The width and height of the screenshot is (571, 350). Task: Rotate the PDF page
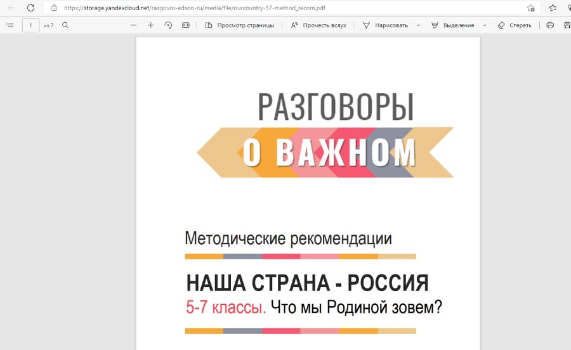[168, 25]
